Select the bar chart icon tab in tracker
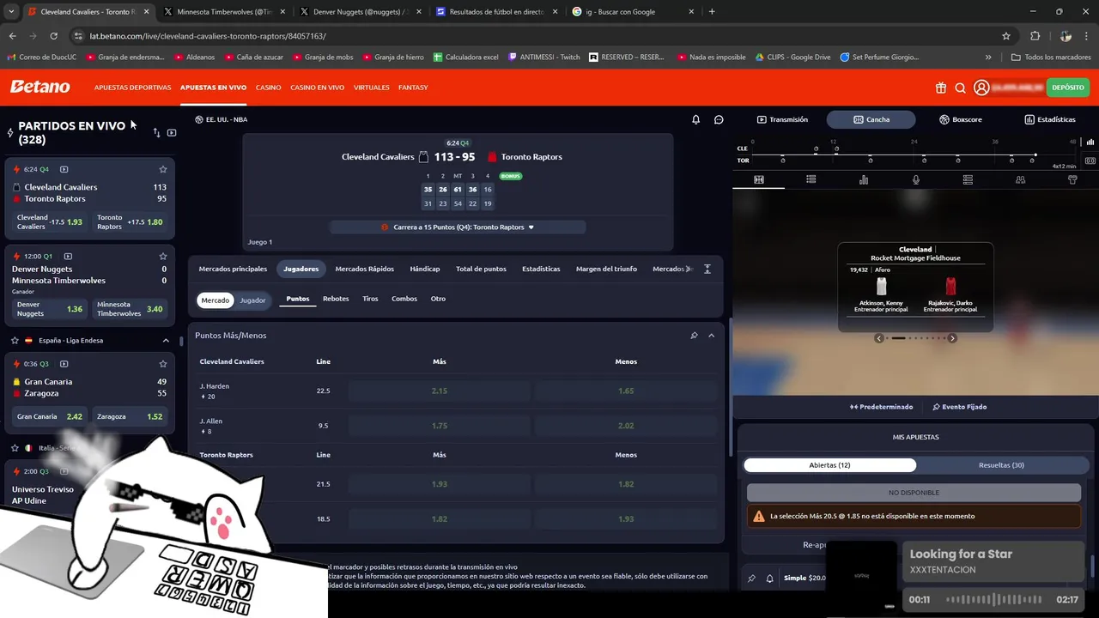The height and width of the screenshot is (618, 1099). click(864, 179)
